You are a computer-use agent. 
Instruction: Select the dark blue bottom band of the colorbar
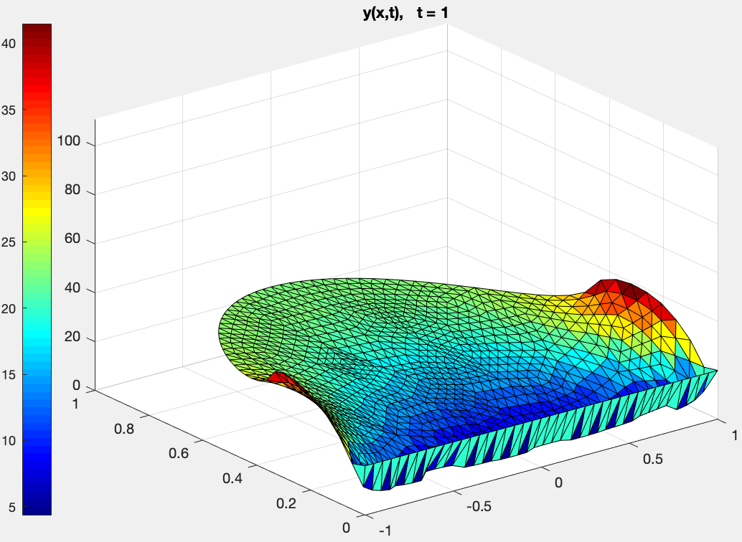pyautogui.click(x=37, y=508)
